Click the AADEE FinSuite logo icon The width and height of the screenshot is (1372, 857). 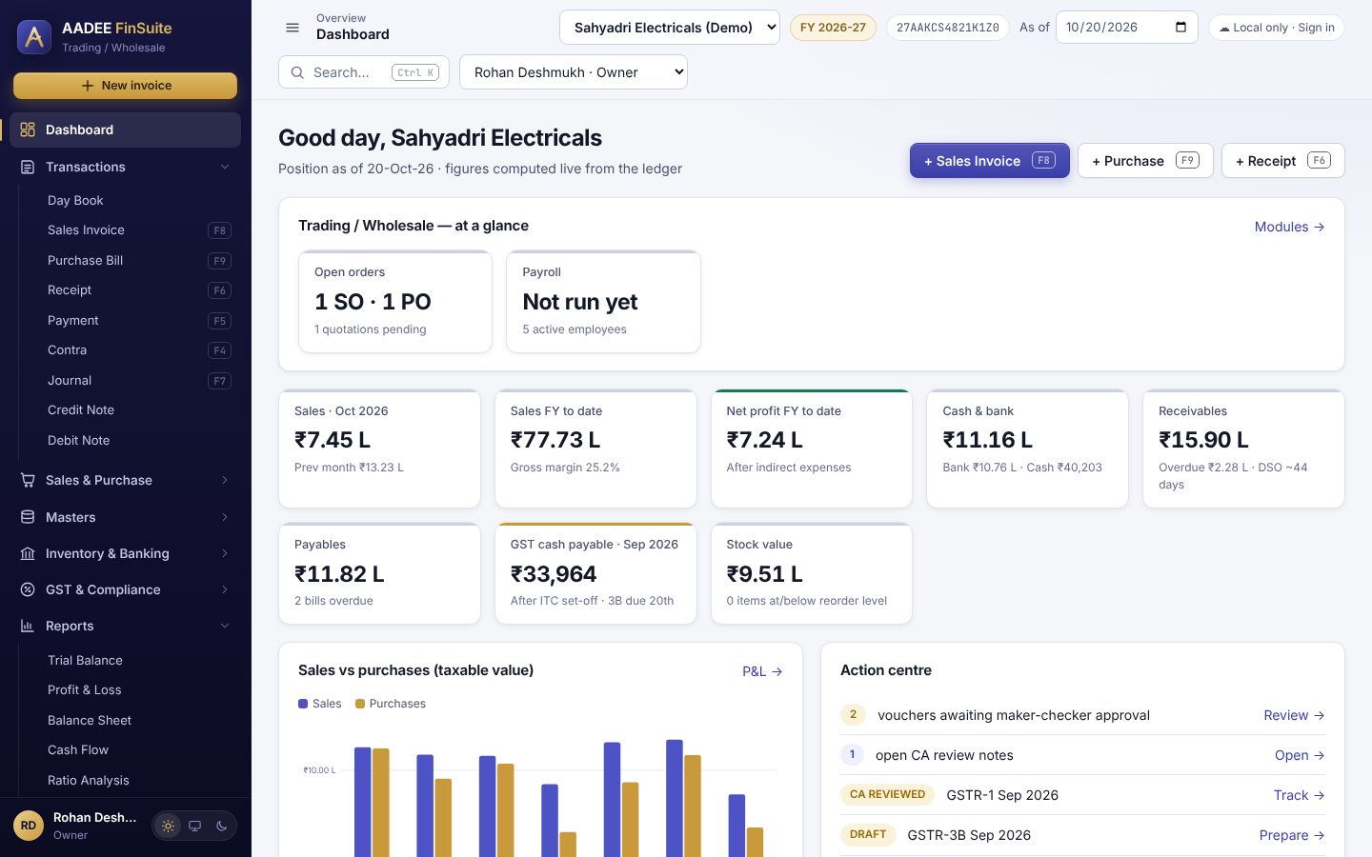point(34,37)
